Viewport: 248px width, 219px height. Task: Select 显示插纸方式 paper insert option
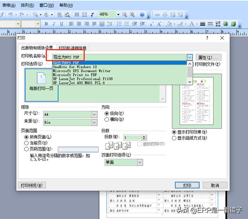tap(189, 138)
